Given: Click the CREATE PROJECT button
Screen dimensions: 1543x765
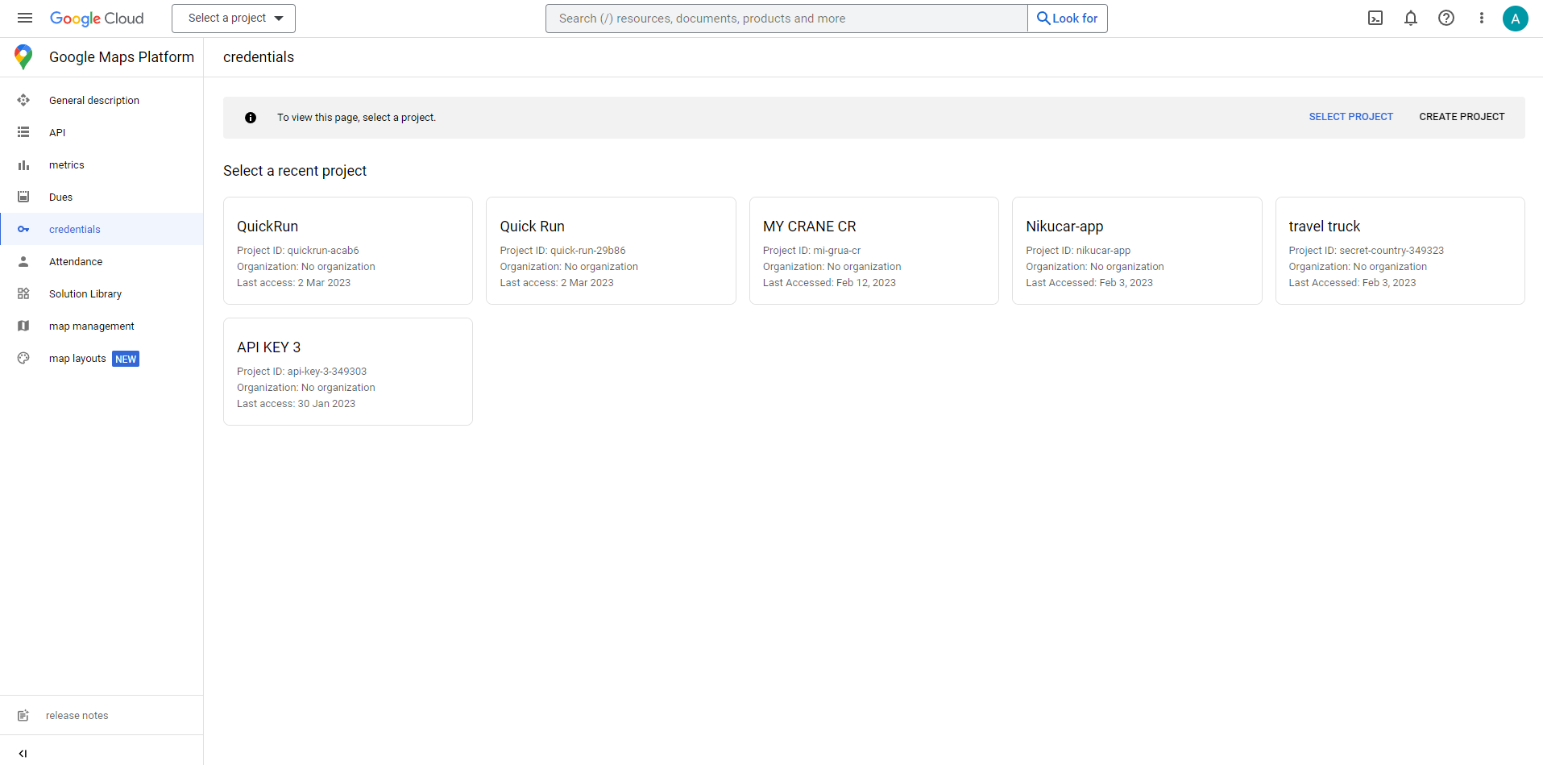Looking at the screenshot, I should point(1462,117).
